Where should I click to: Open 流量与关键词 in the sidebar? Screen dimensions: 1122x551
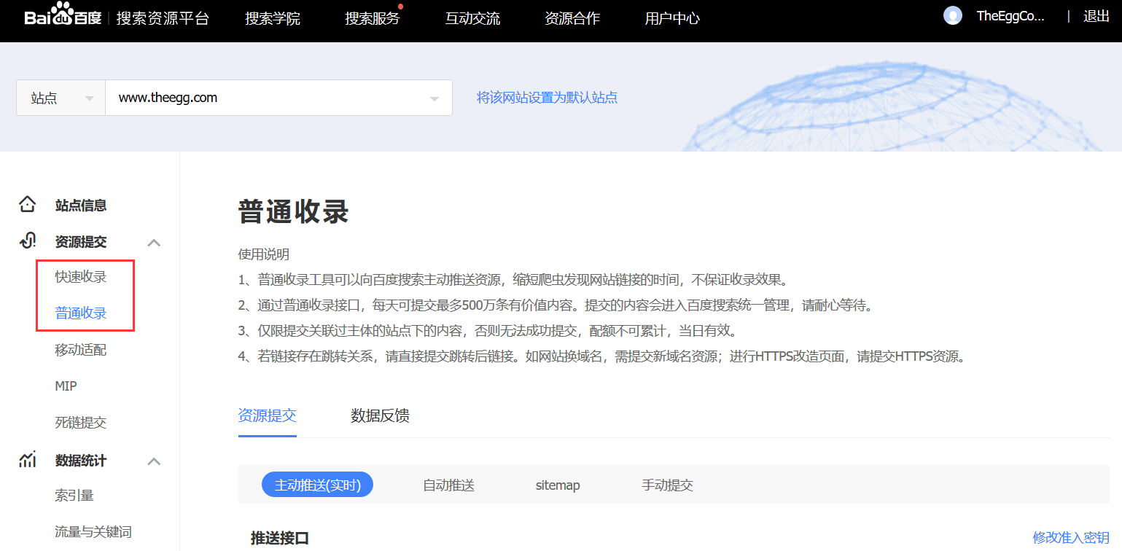coord(93,532)
